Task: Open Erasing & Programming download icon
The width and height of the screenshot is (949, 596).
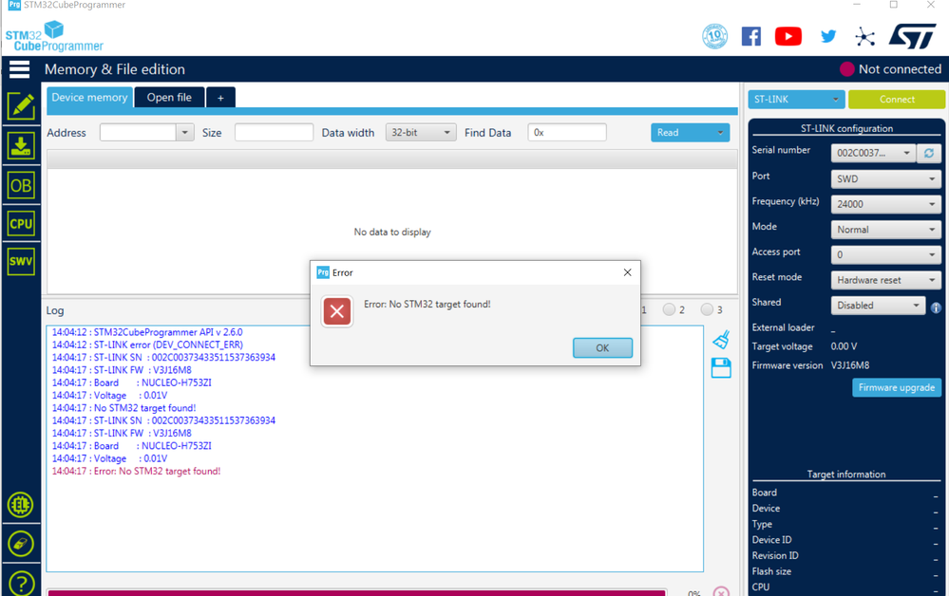Action: pyautogui.click(x=21, y=145)
